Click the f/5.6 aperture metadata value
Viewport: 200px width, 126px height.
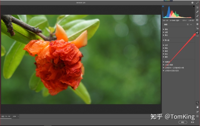coord(184,20)
